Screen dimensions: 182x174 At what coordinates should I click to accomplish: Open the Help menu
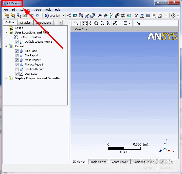tap(58, 10)
